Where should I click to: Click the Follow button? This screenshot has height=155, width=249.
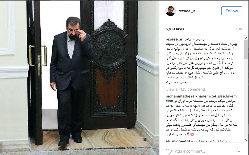231,11
